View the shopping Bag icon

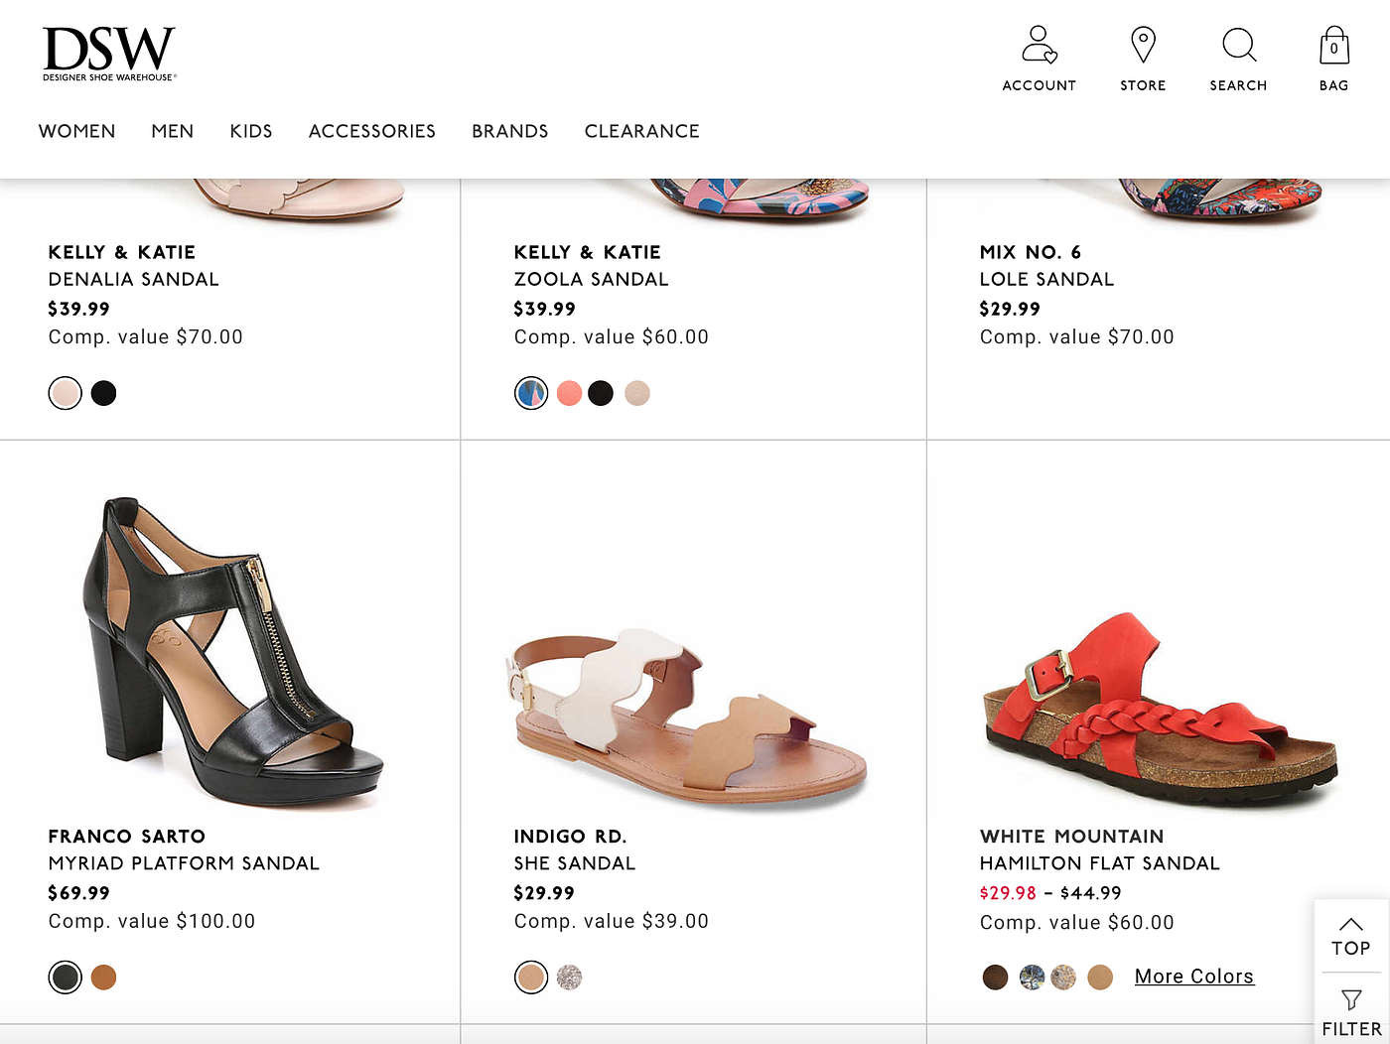coord(1332,45)
